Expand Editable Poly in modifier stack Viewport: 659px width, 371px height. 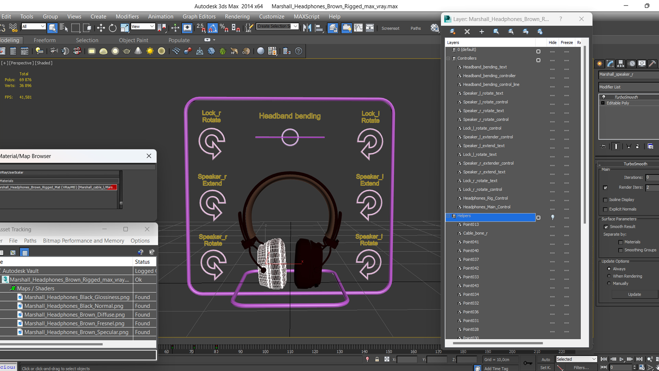click(x=603, y=103)
